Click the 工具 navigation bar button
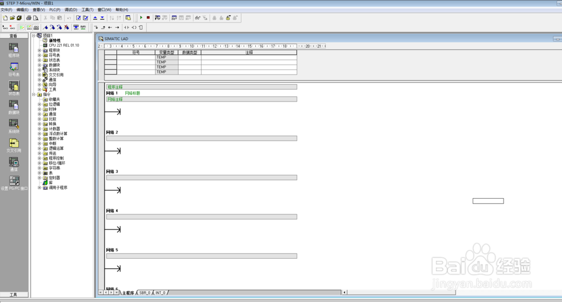Viewport: 562px width, 303px height. click(13, 295)
